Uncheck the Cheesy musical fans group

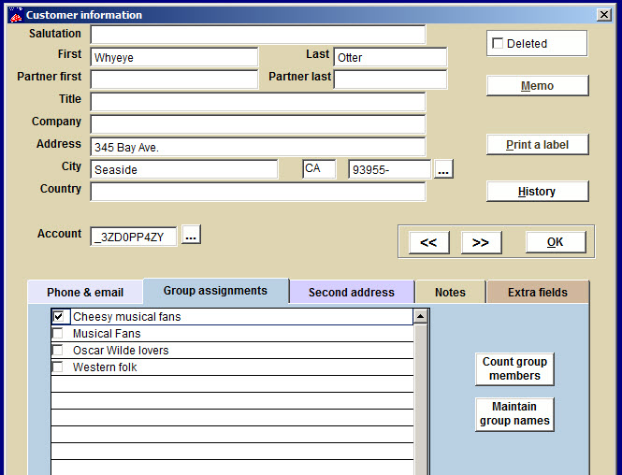coord(58,316)
